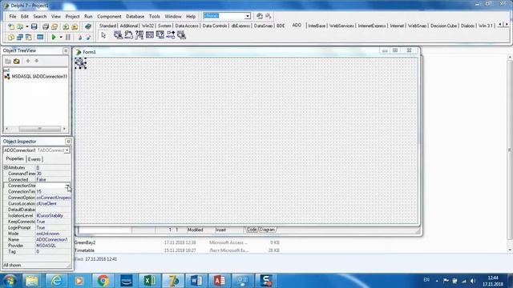Screen dimensions: 513x288
Task: Switch to Properties tab in Object Inspector
Action: [x=14, y=158]
